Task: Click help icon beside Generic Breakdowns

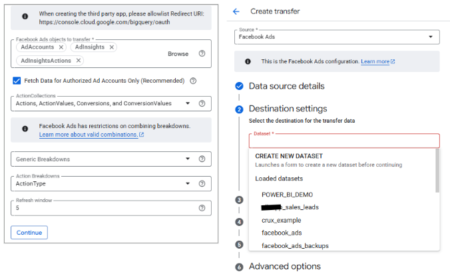Action: coord(202,159)
